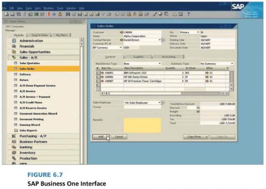Open the Item/Service Type dropdown
Viewport: 266px width, 189px height.
click(160, 64)
